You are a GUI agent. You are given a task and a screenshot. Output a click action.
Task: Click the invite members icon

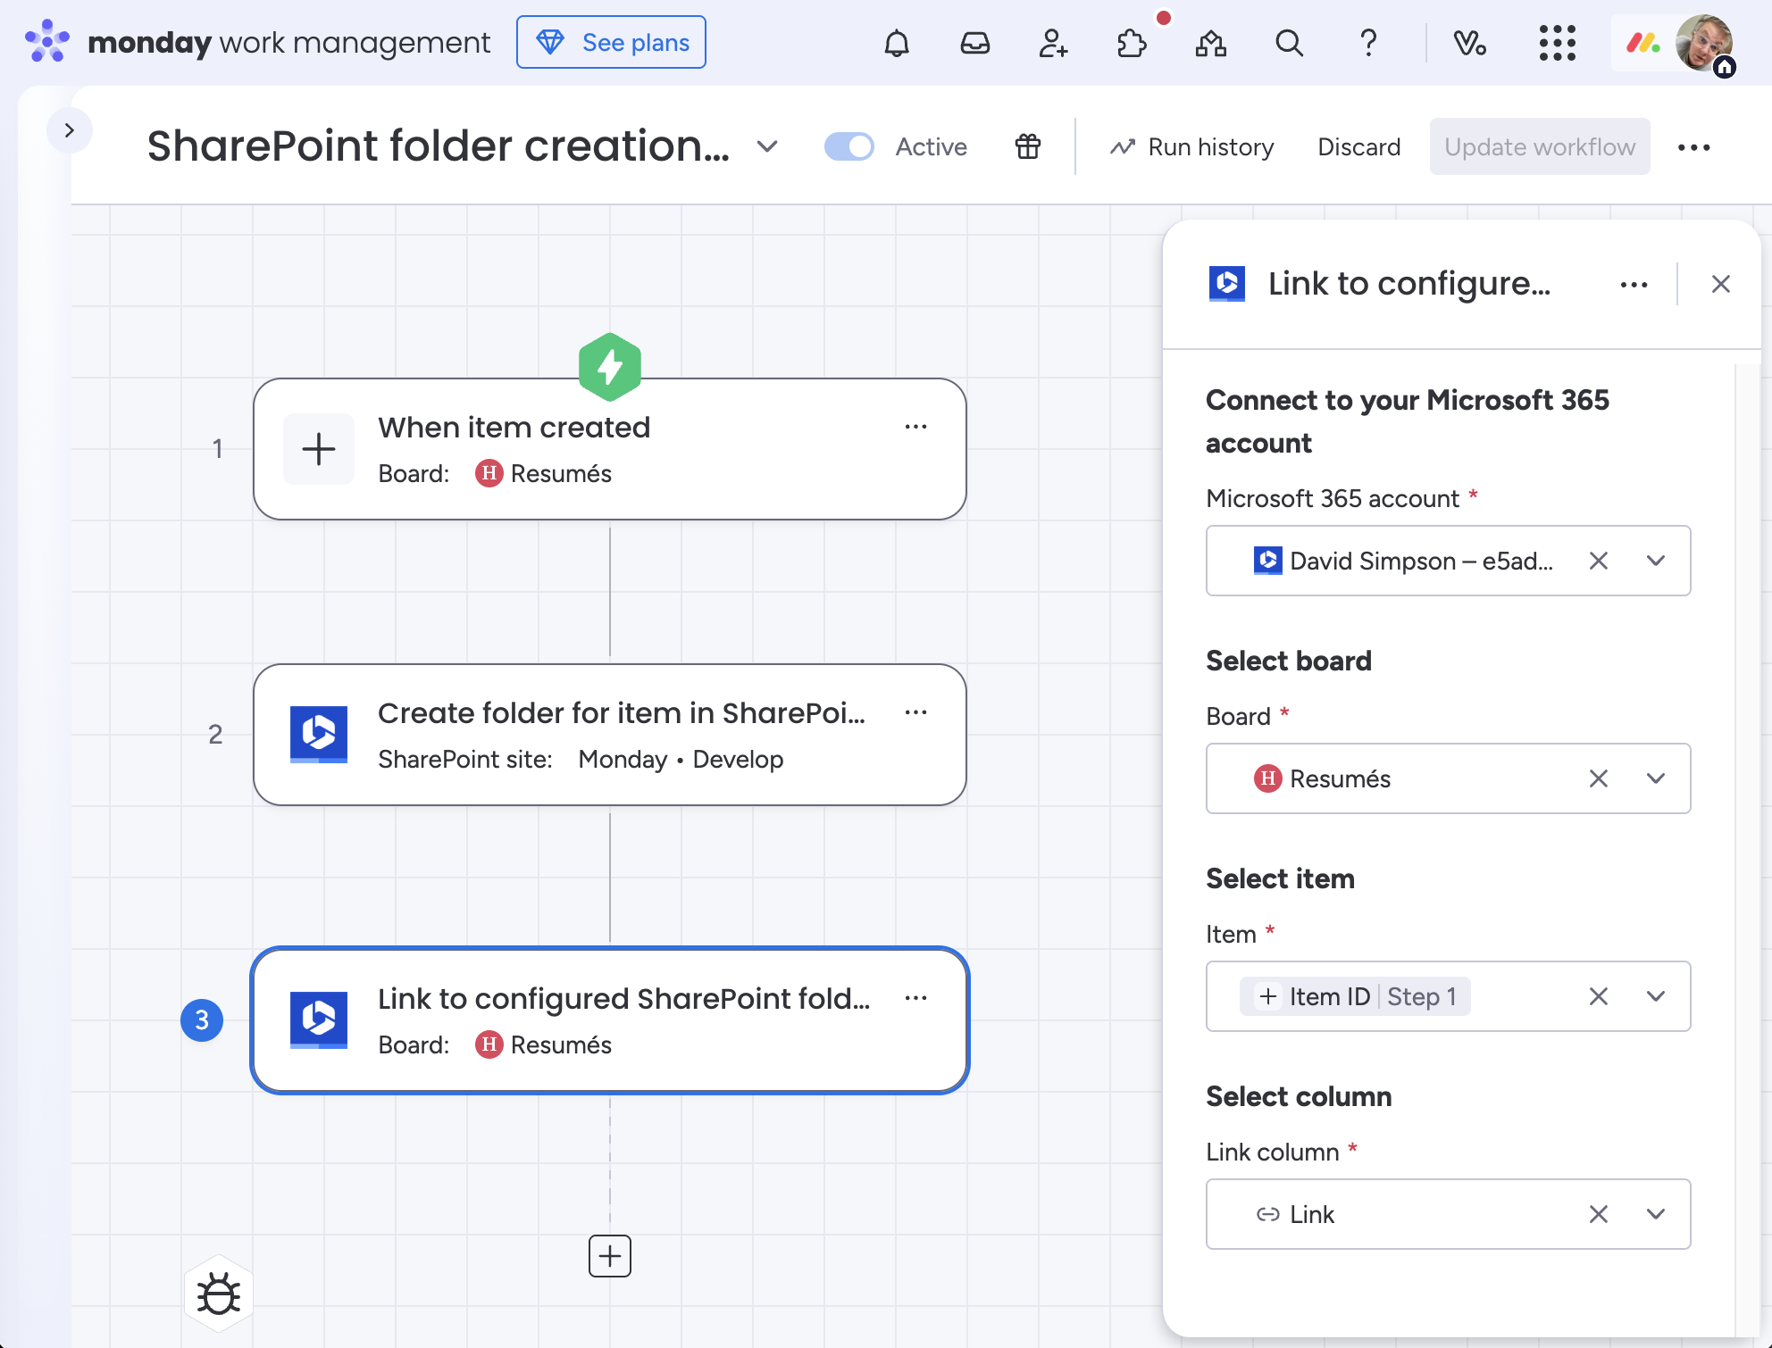(x=1054, y=42)
